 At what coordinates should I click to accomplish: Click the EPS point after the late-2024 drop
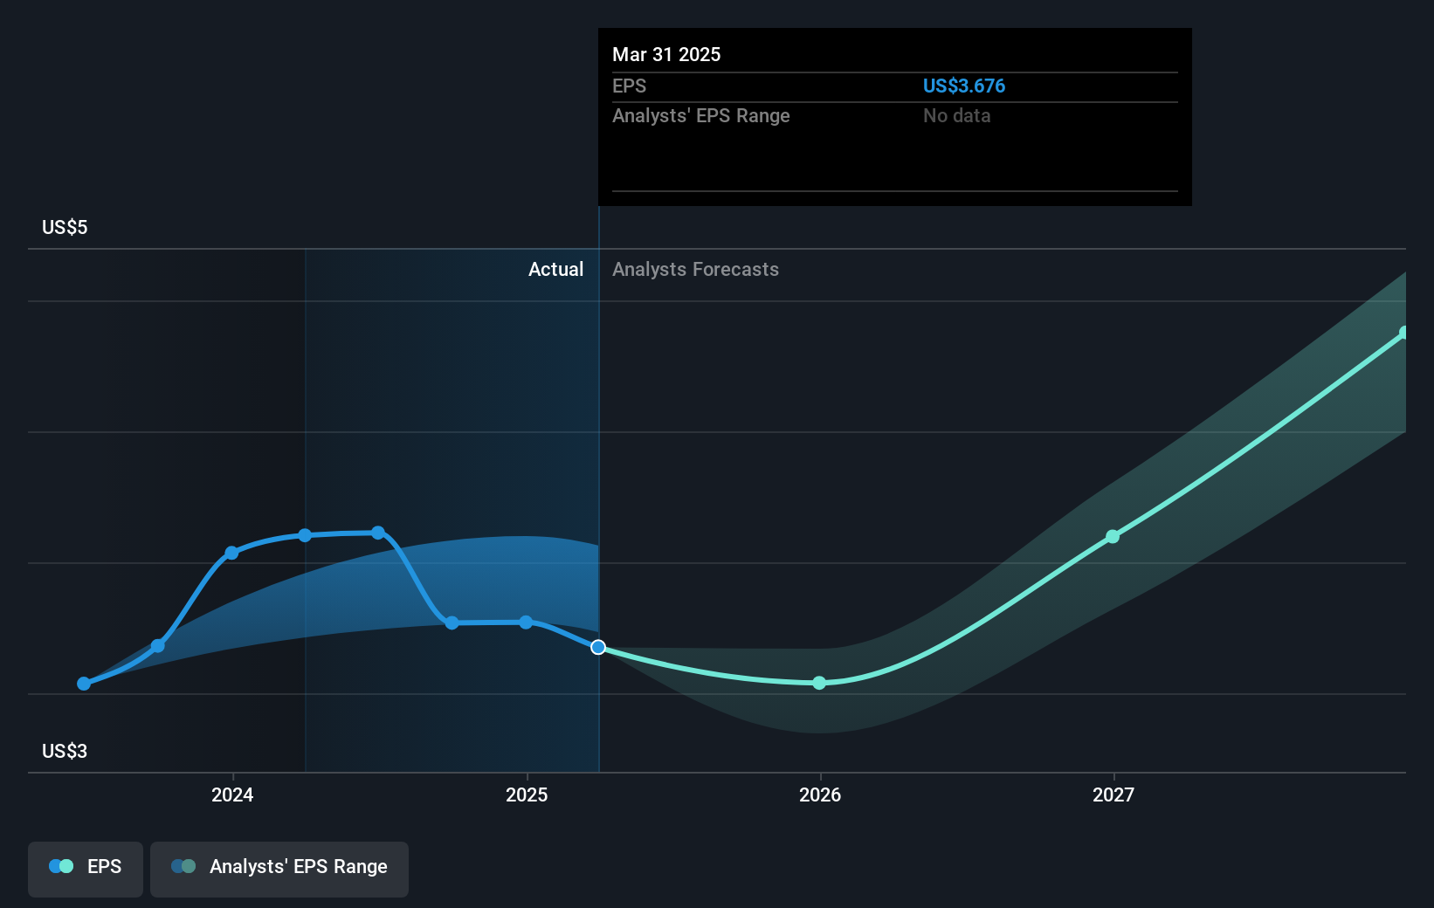click(x=452, y=623)
